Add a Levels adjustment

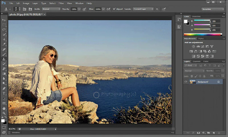tap(198, 46)
